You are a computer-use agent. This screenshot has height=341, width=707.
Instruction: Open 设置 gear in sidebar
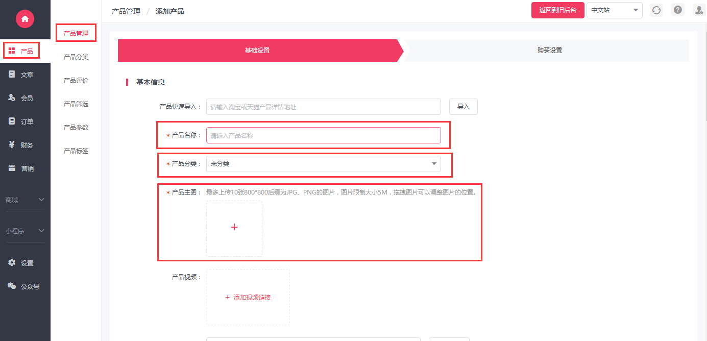point(21,263)
